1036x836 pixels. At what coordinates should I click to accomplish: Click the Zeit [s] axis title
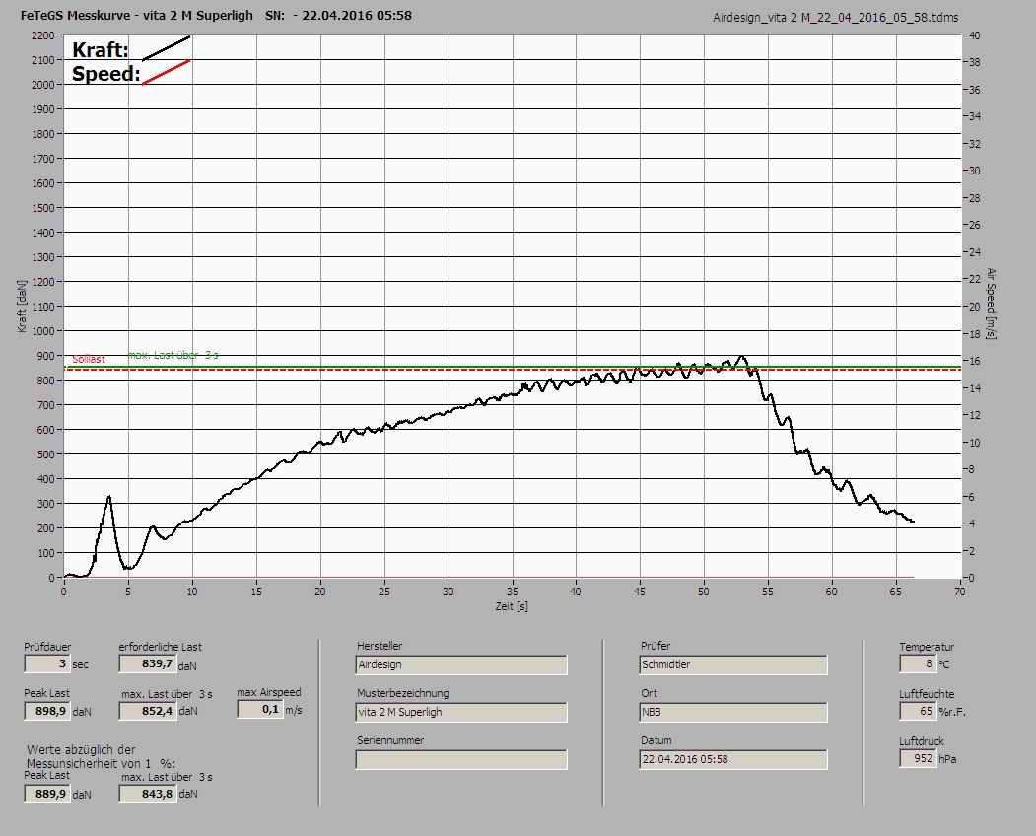[x=512, y=606]
